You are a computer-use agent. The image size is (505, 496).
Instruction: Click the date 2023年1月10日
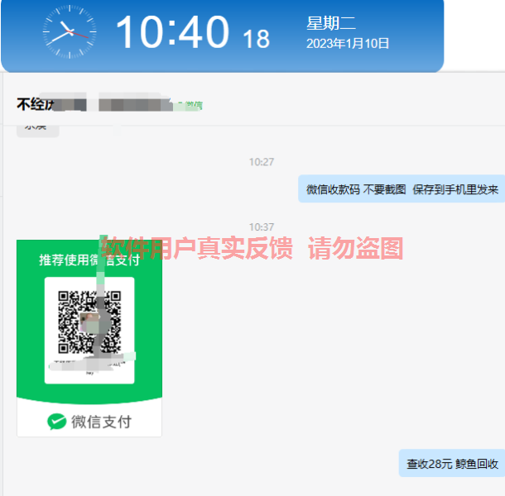tap(348, 44)
